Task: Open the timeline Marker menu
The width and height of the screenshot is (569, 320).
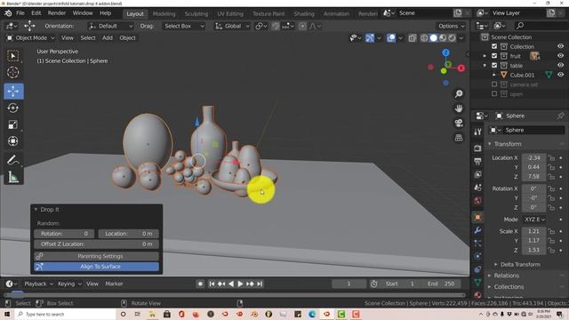Action: point(114,284)
